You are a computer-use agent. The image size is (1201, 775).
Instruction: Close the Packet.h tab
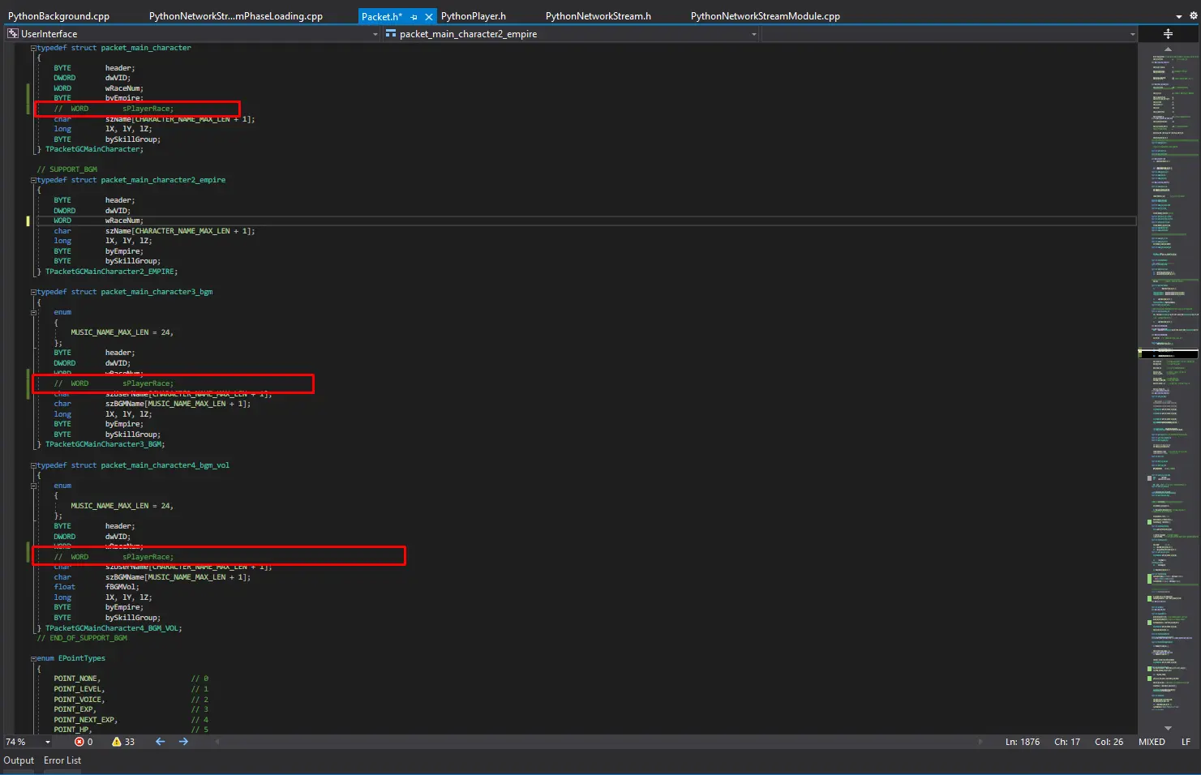[x=429, y=17]
